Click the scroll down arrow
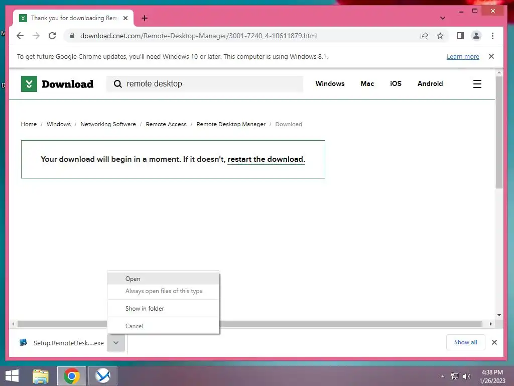The height and width of the screenshot is (386, 514). coord(499,315)
